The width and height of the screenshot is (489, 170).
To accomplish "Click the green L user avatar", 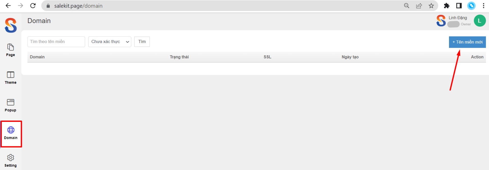I will [480, 21].
